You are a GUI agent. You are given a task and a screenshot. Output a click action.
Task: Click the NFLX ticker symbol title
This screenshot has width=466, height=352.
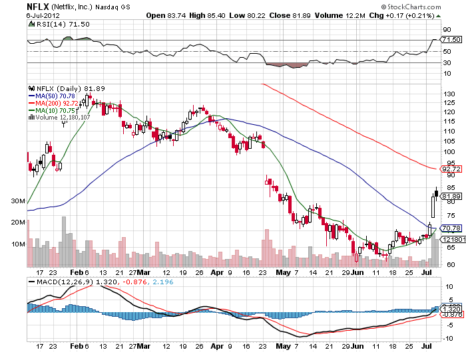[38, 7]
